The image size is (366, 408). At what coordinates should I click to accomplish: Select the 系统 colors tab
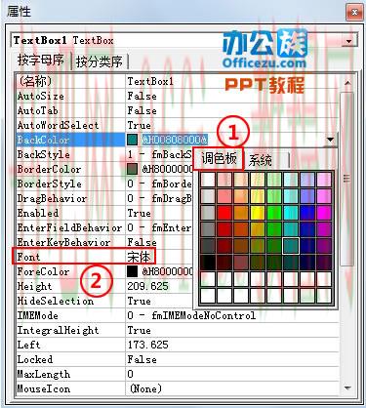(x=261, y=160)
